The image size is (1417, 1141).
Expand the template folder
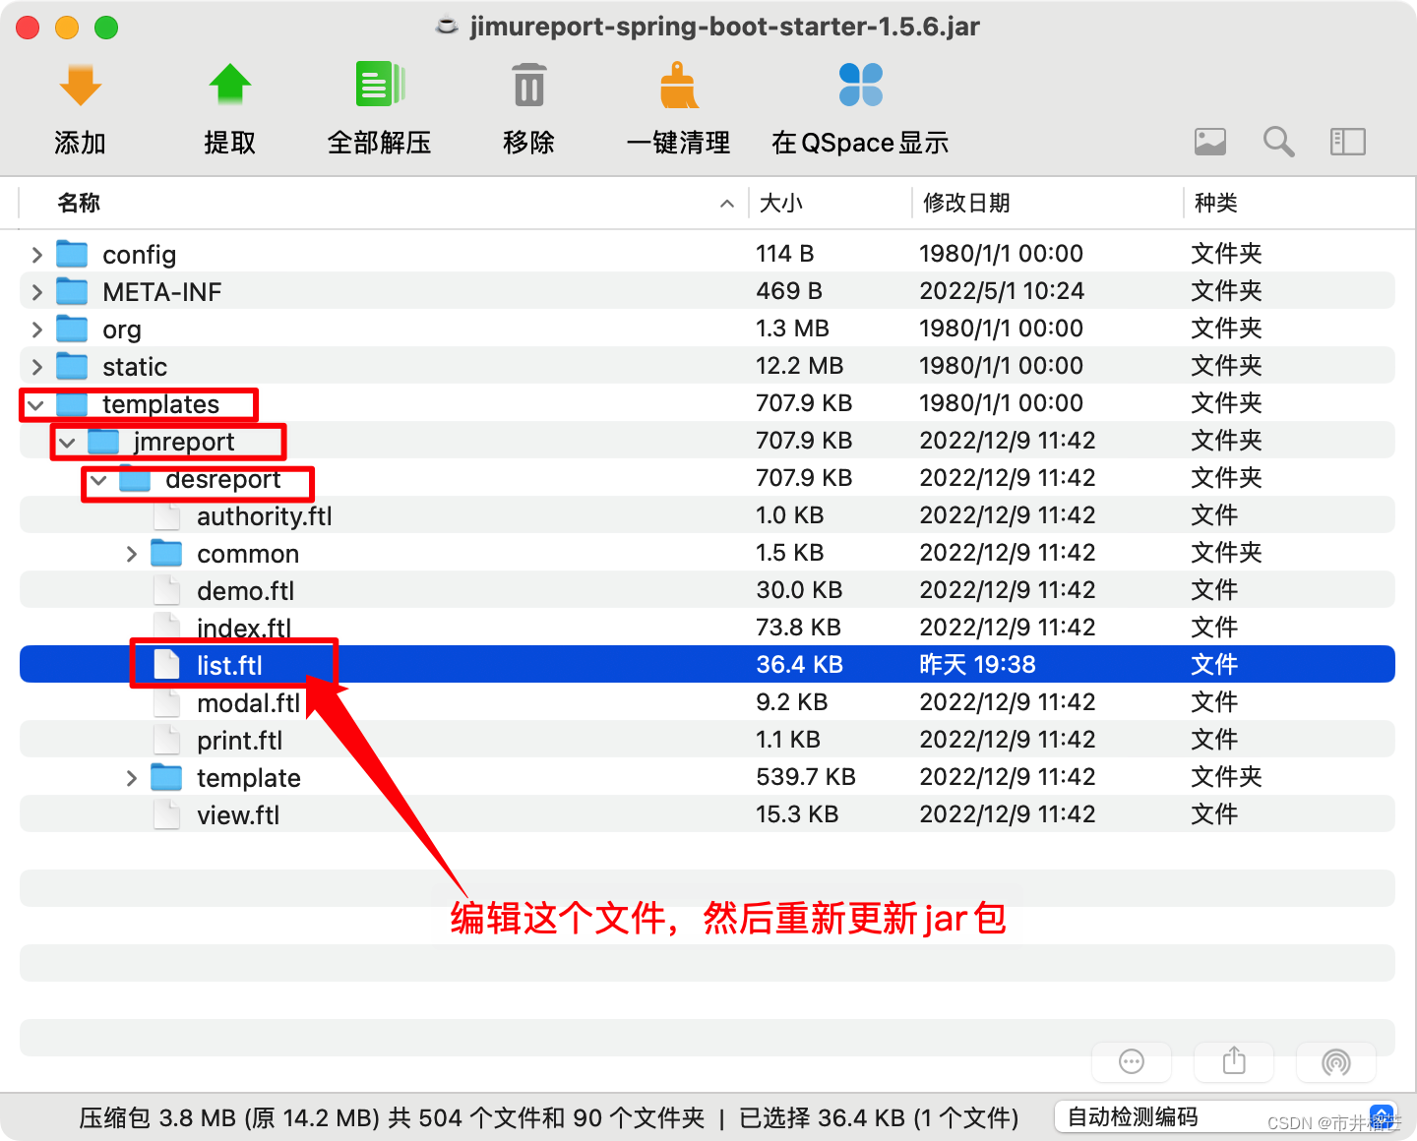[131, 778]
